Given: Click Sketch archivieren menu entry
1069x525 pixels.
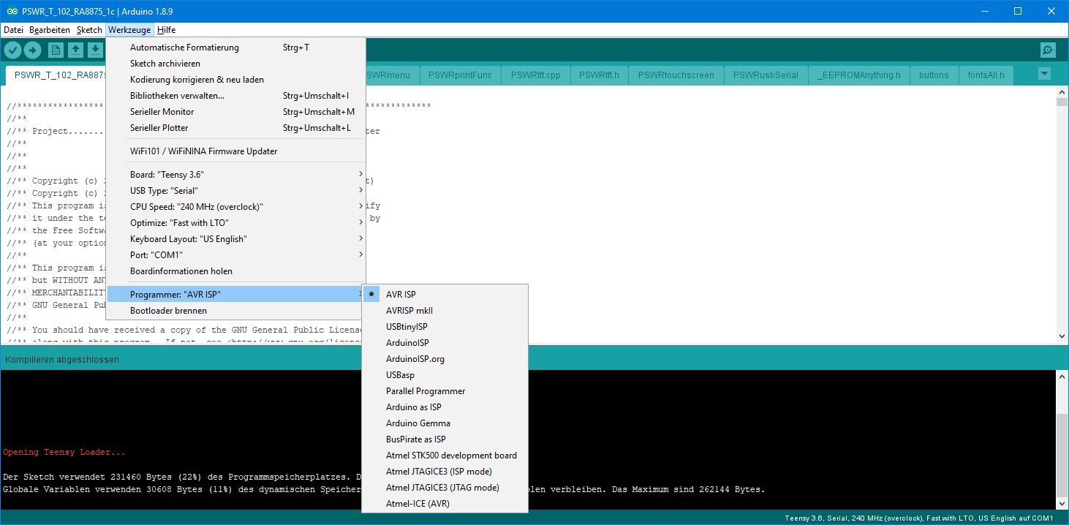Looking at the screenshot, I should pos(235,64).
